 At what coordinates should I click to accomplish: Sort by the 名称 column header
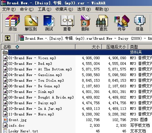[x=38, y=47]
